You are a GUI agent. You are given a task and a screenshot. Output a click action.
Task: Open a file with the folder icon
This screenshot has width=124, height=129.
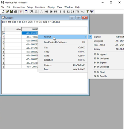[7, 11]
